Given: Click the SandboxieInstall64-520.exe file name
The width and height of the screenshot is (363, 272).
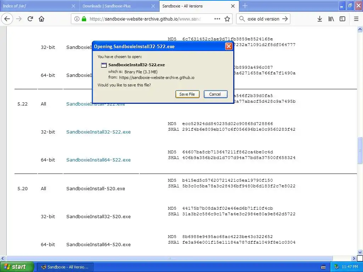Looking at the screenshot, I should 99,244.
